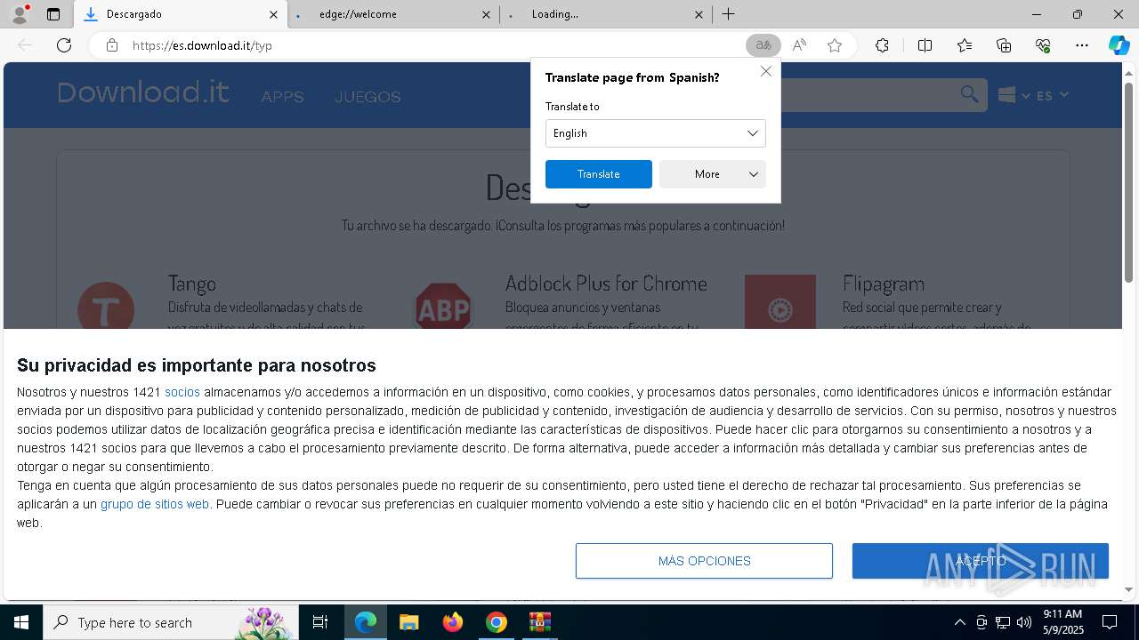Open the volume control tray icon
This screenshot has width=1139, height=640.
[1024, 622]
